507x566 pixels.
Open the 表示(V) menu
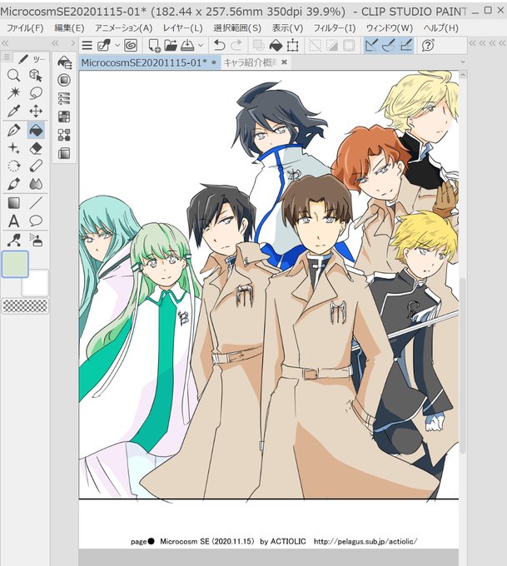pos(287,27)
